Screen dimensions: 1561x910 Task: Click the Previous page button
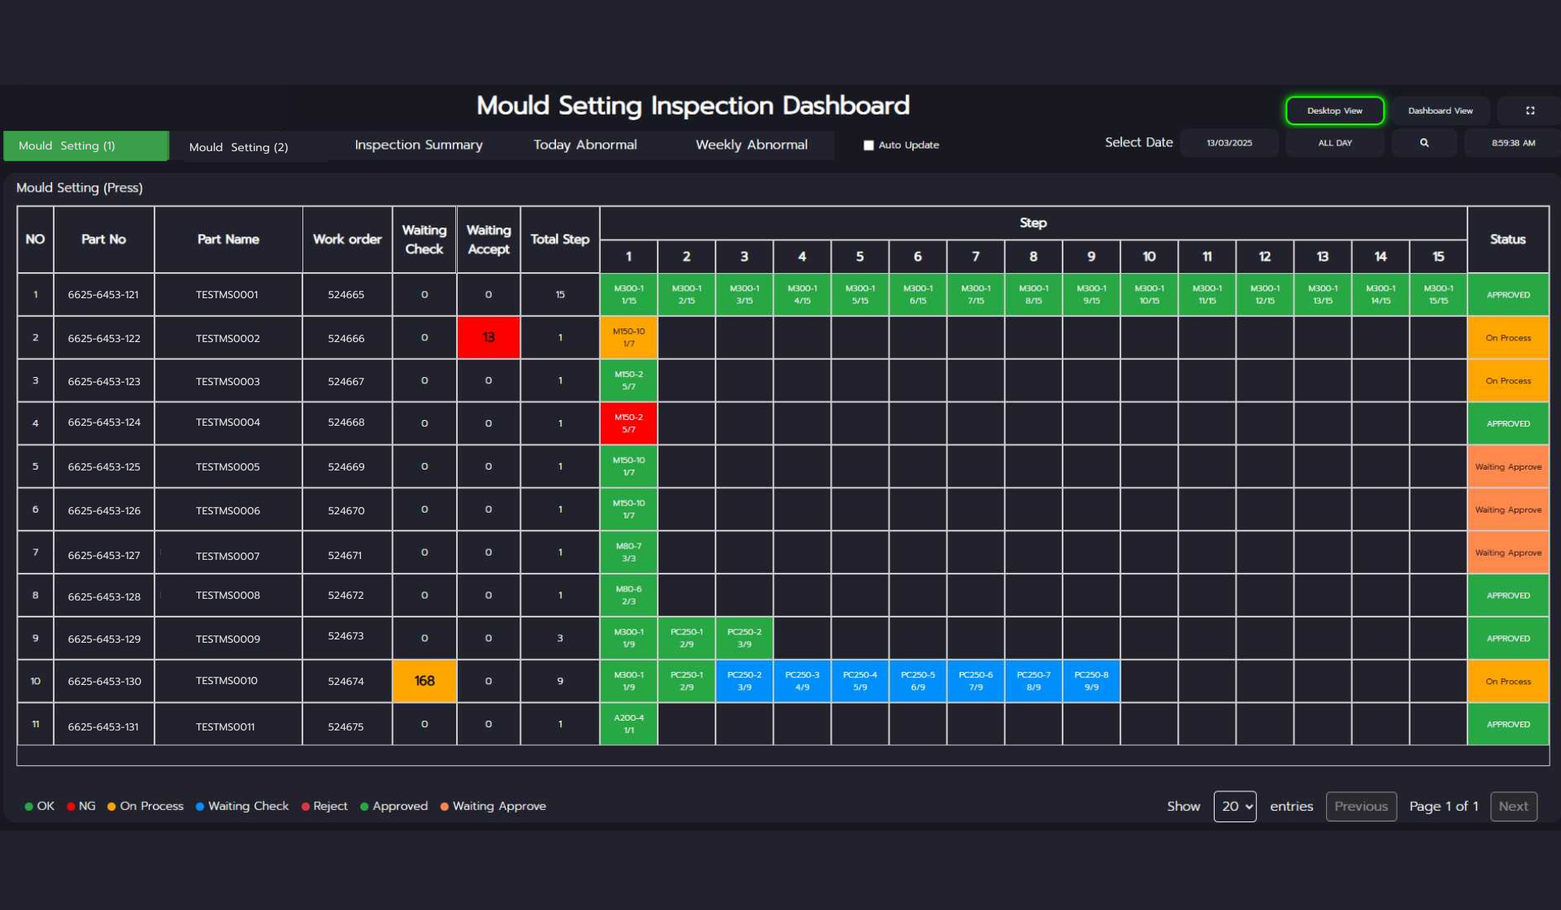[x=1360, y=806]
